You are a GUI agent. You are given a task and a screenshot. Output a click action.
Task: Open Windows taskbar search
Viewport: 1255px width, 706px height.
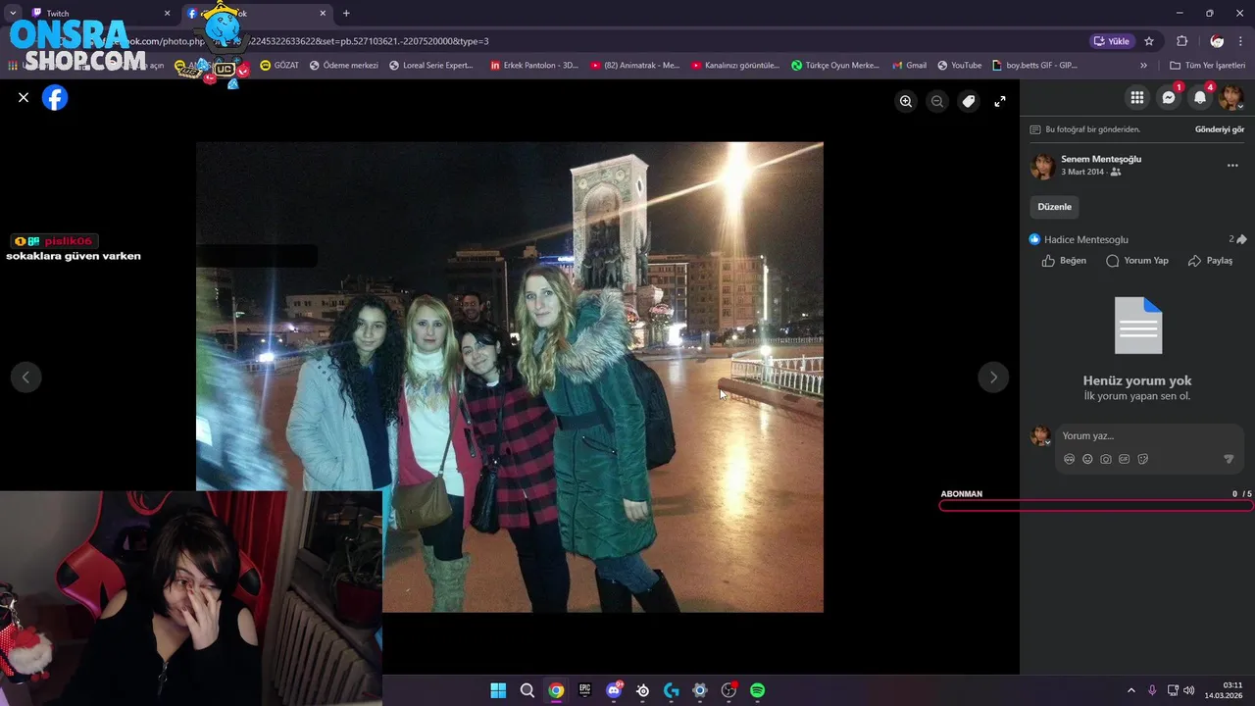(527, 690)
